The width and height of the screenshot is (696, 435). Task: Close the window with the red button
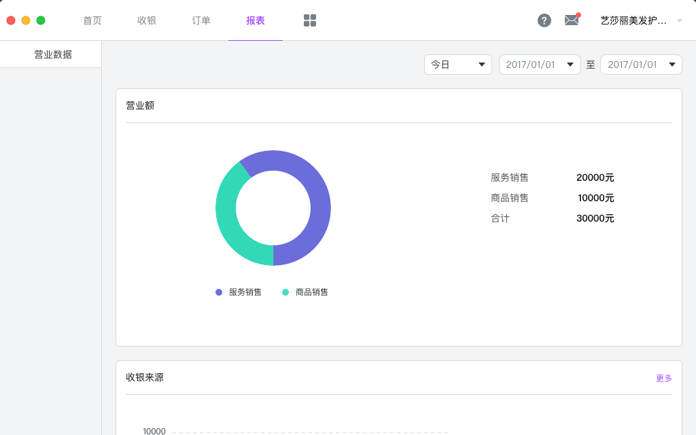11,20
